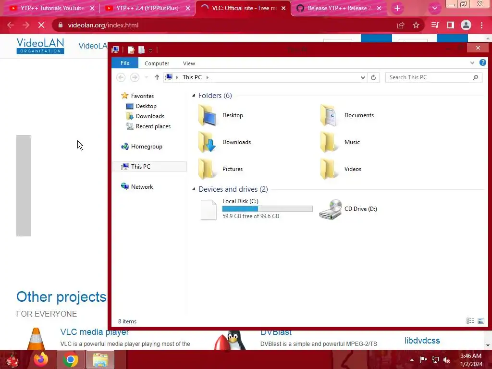Collapse the Folders (6) group
This screenshot has width=492, height=369.
[x=194, y=96]
